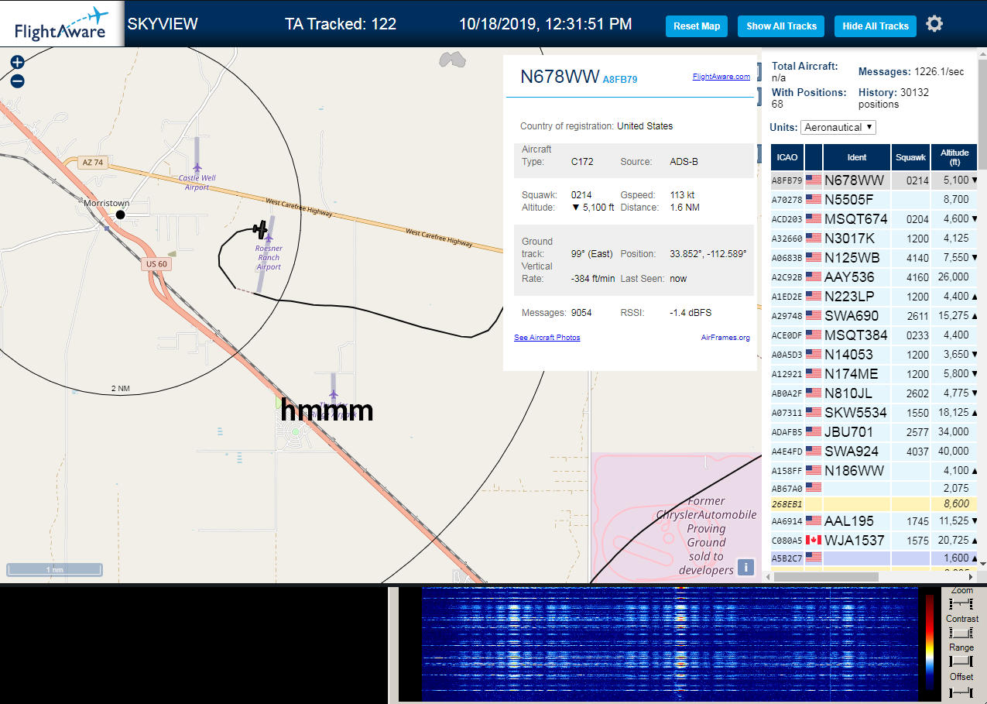Click the Show All Tracks button
Image resolution: width=987 pixels, height=704 pixels.
tap(781, 26)
